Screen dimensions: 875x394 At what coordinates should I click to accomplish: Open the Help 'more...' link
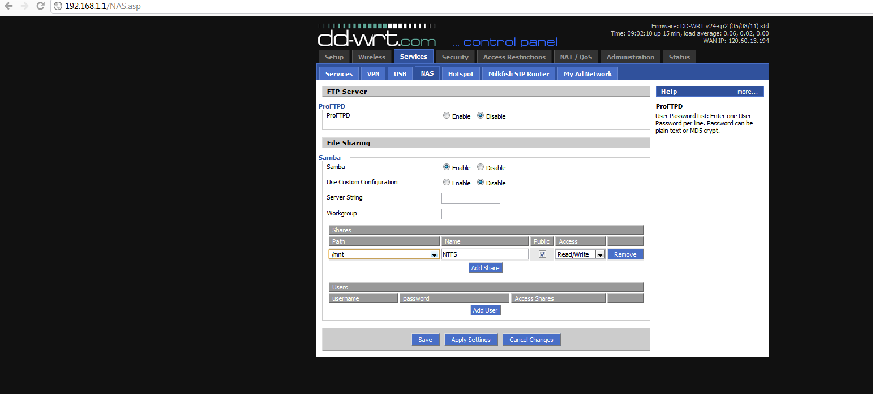747,92
